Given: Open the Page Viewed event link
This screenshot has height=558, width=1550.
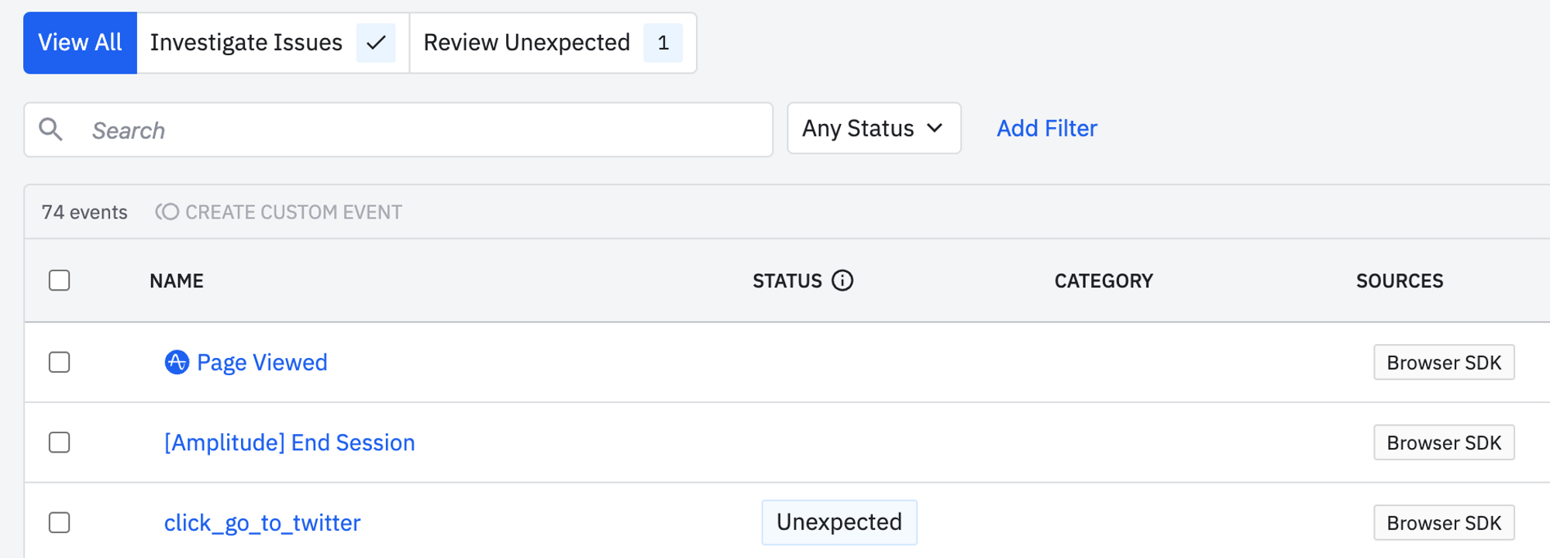Looking at the screenshot, I should pos(262,363).
